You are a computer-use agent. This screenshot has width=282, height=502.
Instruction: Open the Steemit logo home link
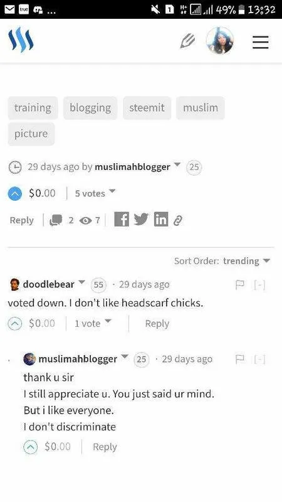pyautogui.click(x=21, y=40)
